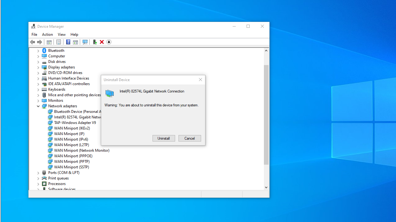This screenshot has height=222, width=396.
Task: Expand the Bluetooth category
Action: pos(38,51)
